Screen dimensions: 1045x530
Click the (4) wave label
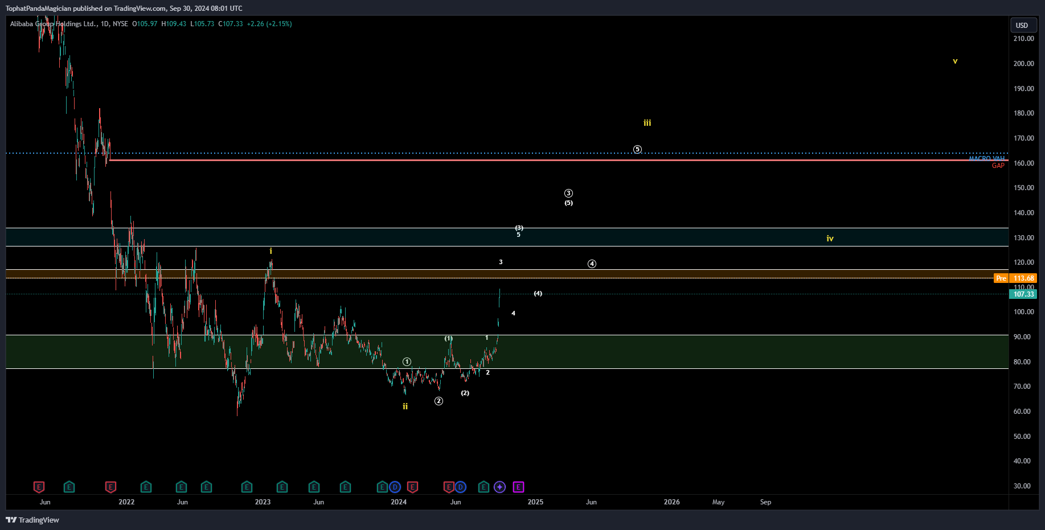click(538, 294)
